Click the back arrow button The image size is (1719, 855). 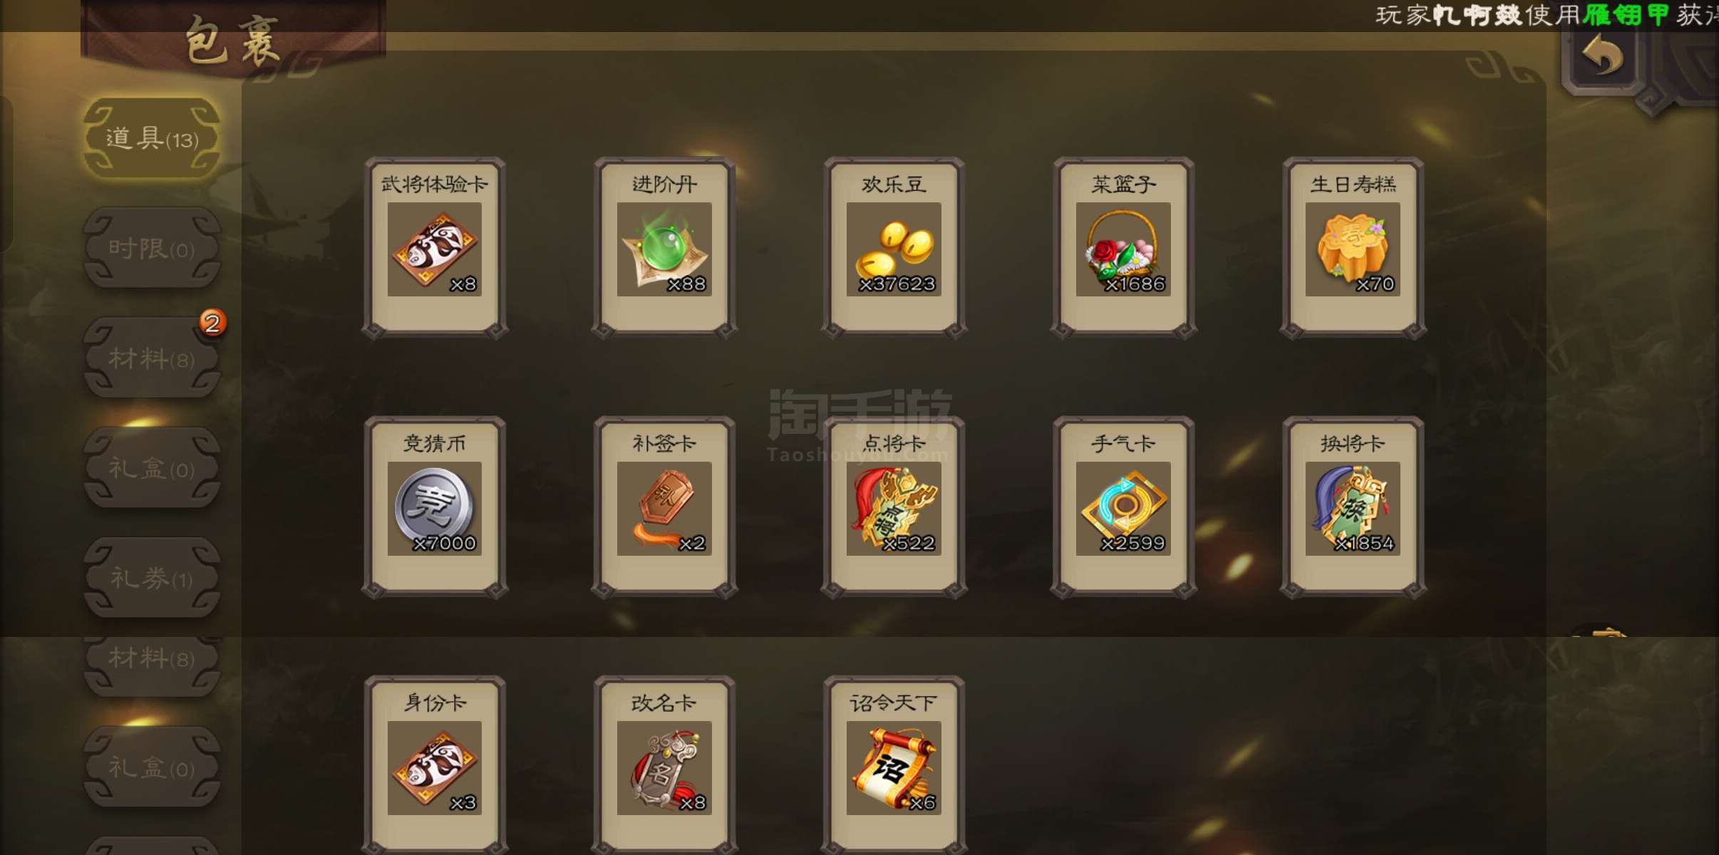click(1602, 57)
